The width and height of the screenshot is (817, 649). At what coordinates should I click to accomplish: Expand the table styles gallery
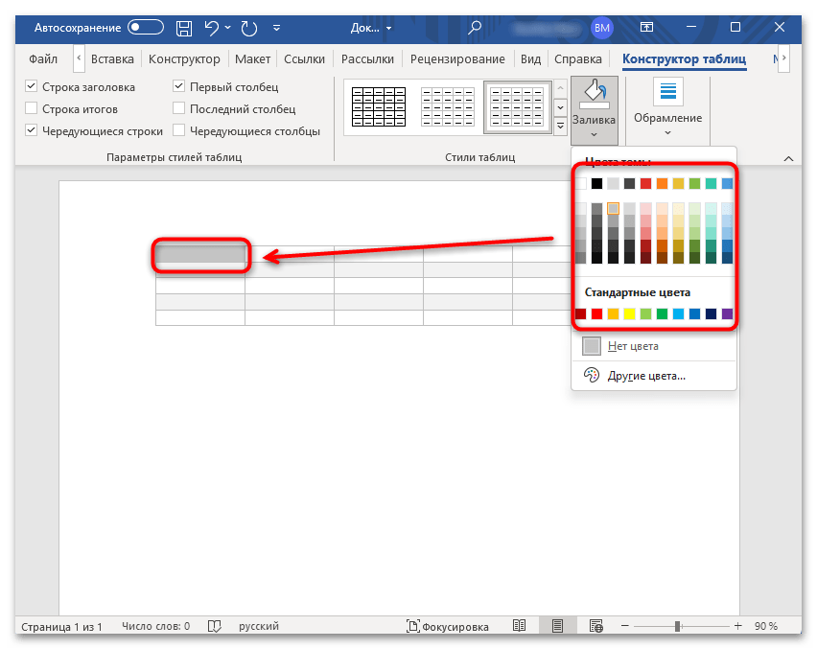561,126
